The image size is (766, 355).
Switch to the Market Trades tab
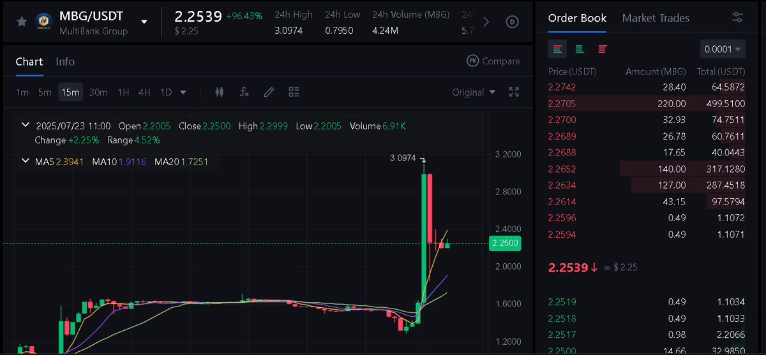click(656, 18)
